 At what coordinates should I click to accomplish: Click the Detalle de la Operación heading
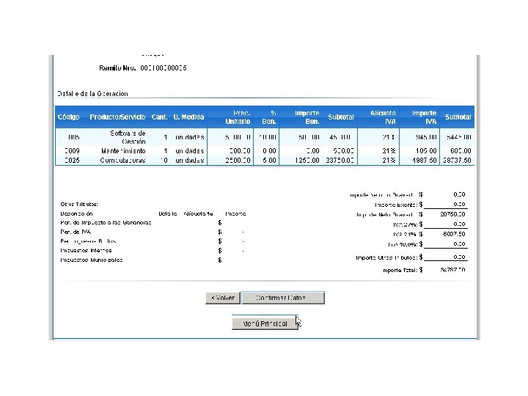(92, 94)
